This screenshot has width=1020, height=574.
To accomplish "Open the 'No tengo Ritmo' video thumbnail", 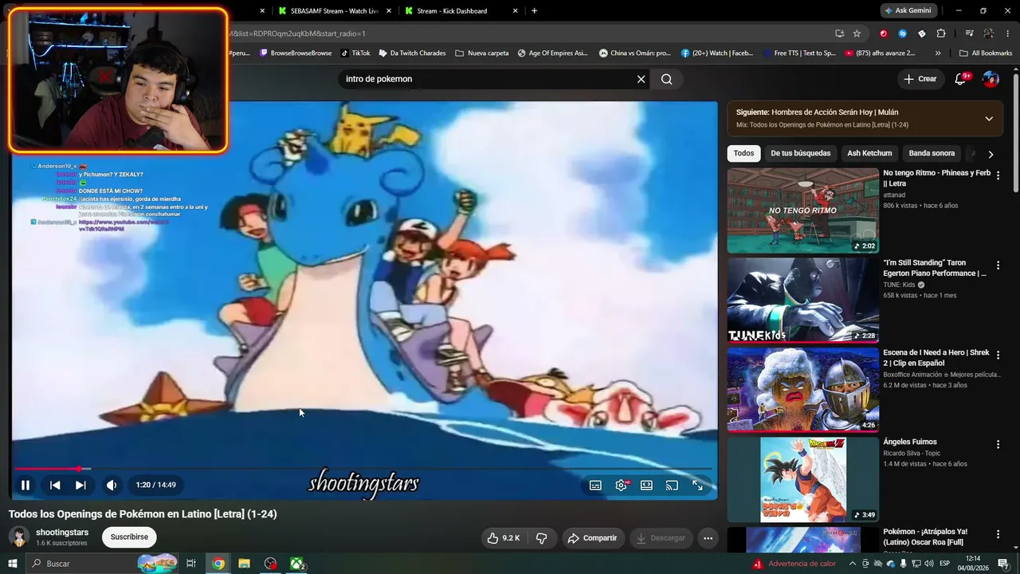I will [x=802, y=210].
